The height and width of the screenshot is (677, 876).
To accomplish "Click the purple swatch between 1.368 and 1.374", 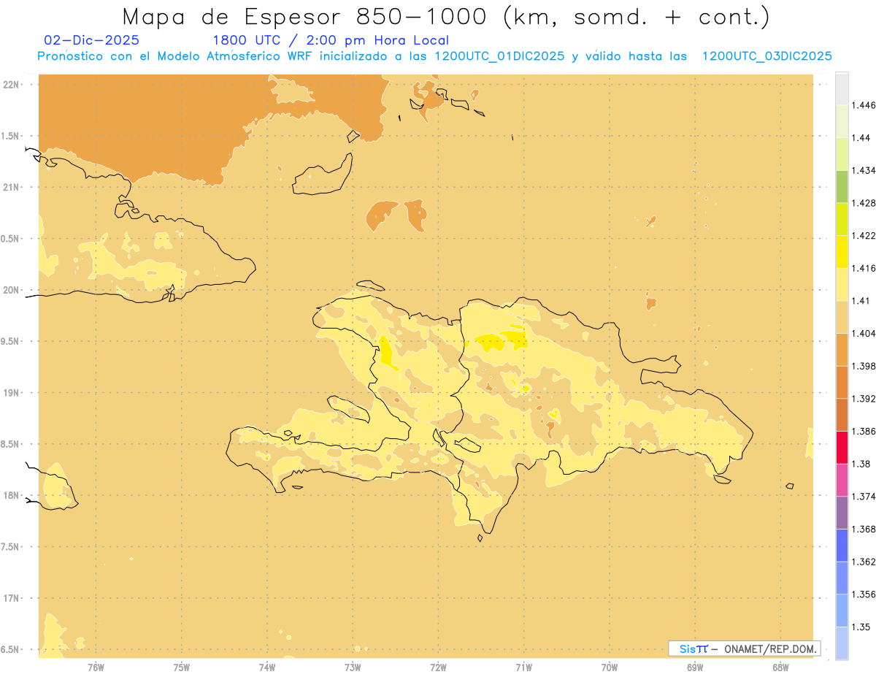I will pyautogui.click(x=842, y=512).
